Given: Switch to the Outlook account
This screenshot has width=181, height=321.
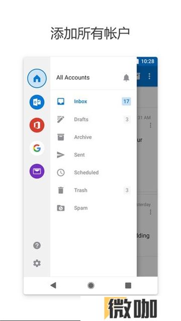Looking at the screenshot, I should pos(37,102).
